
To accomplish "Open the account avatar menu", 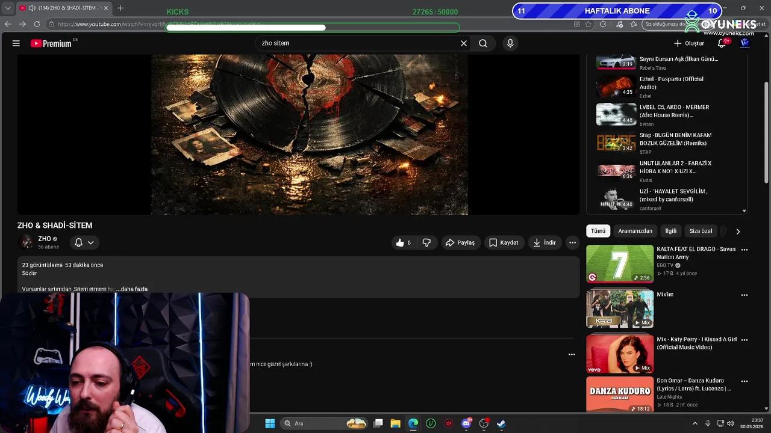I will point(745,43).
